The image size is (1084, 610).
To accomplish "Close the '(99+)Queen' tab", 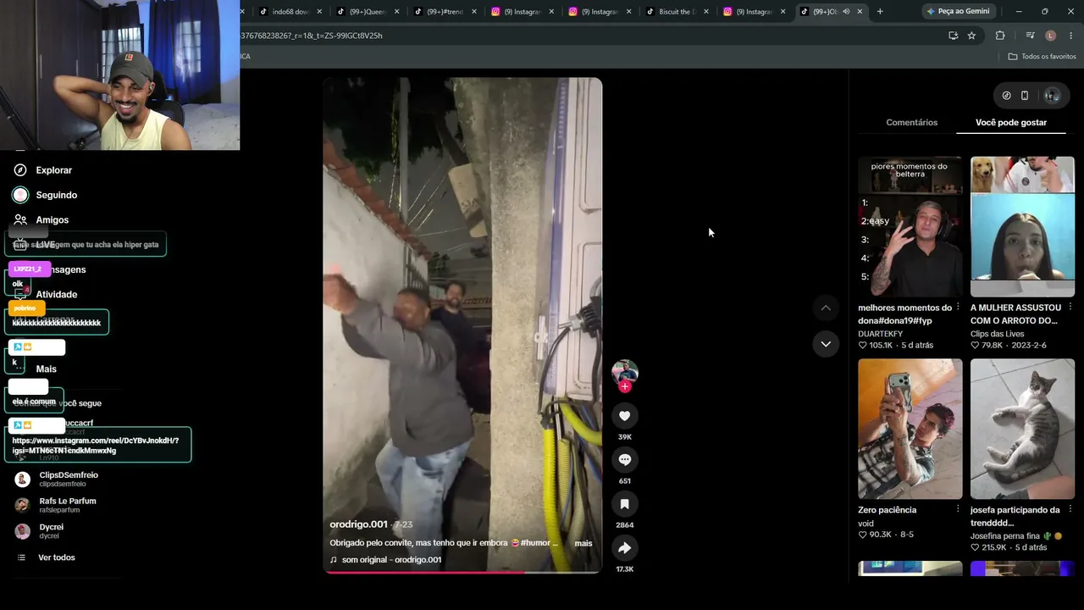I will coord(396,12).
